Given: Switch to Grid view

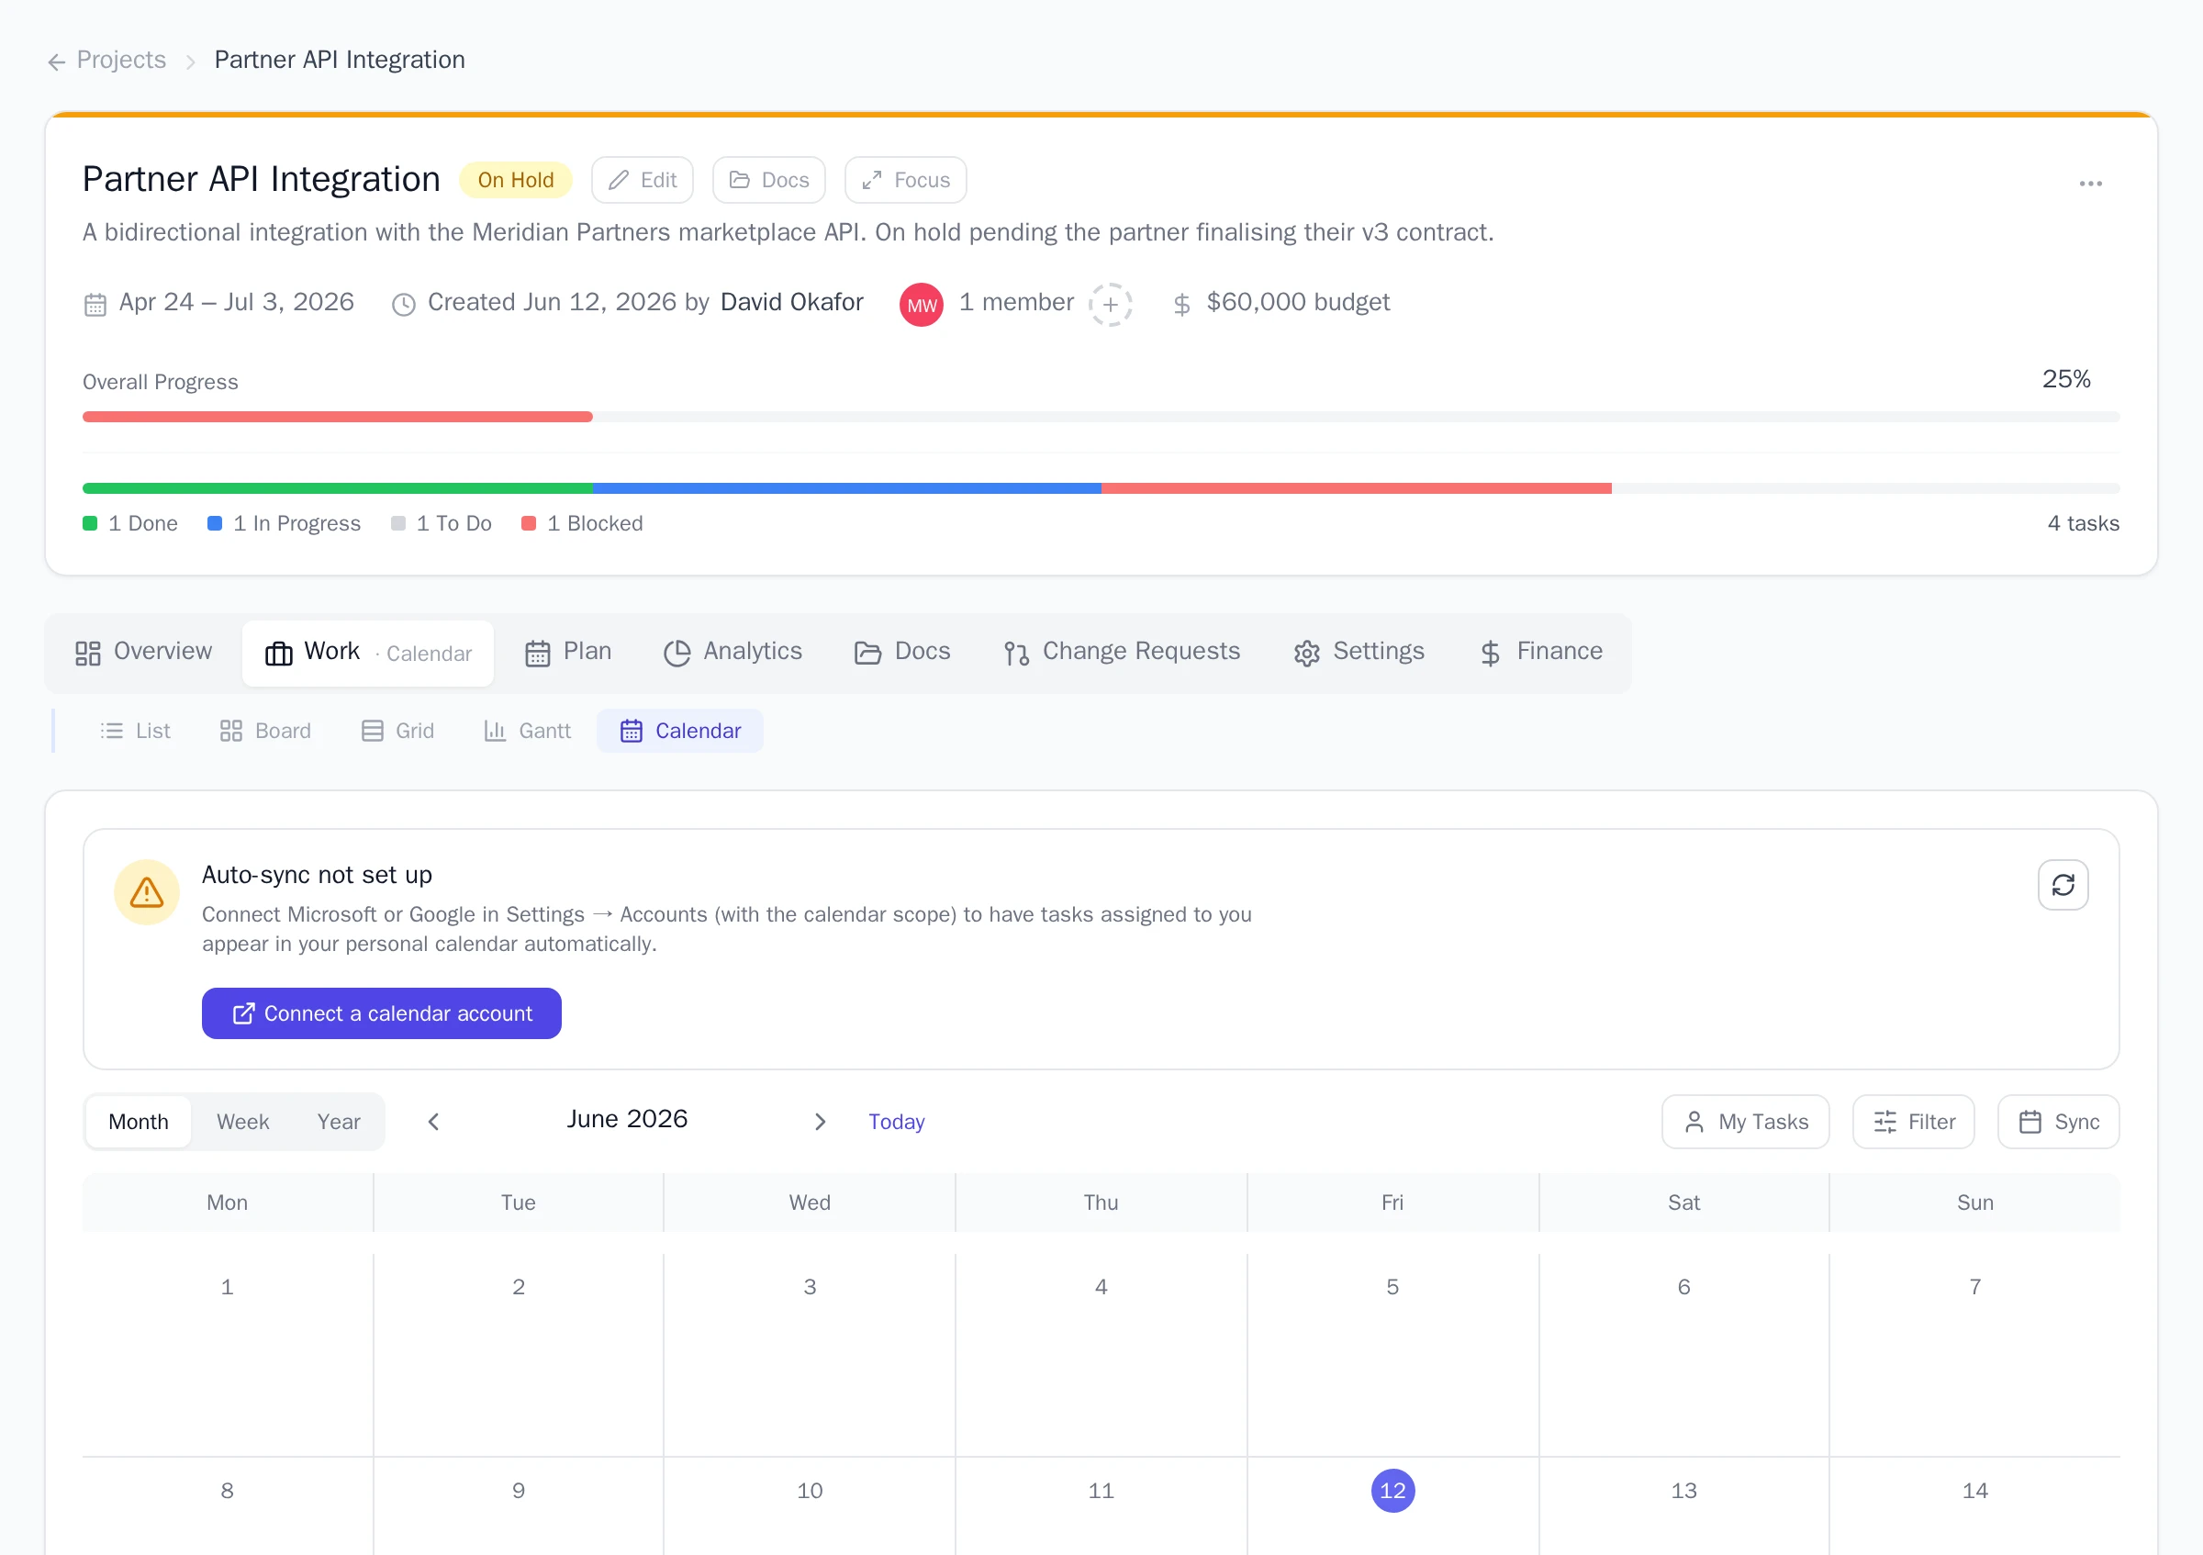Looking at the screenshot, I should tap(398, 731).
